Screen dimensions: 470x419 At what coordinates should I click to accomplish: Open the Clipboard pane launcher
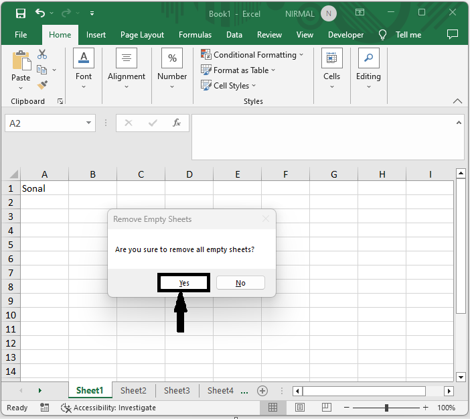pos(60,101)
